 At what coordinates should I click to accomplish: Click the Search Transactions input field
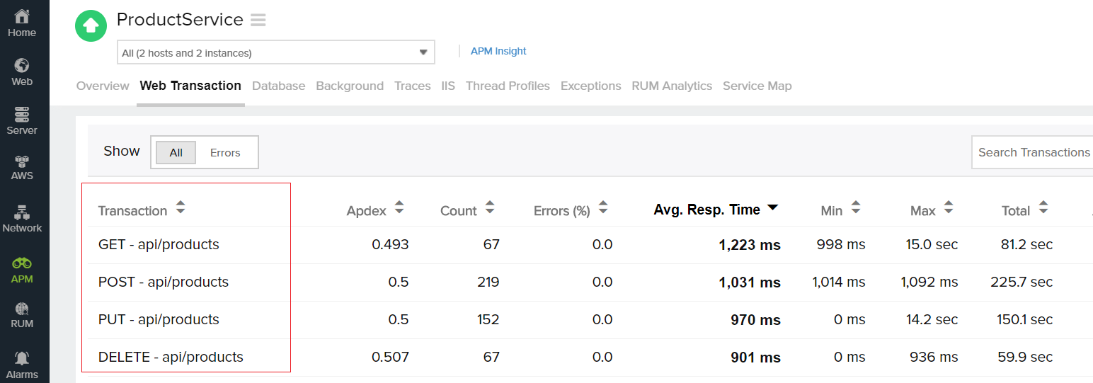[1034, 152]
